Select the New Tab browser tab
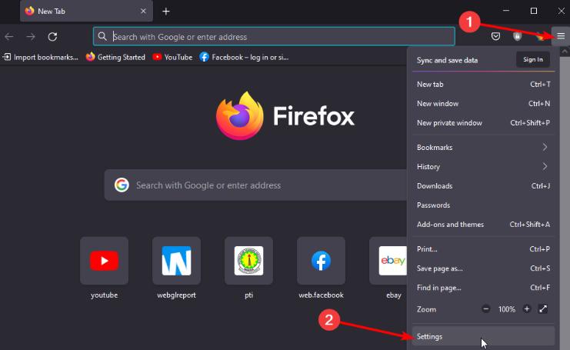570x350 pixels. [86, 12]
